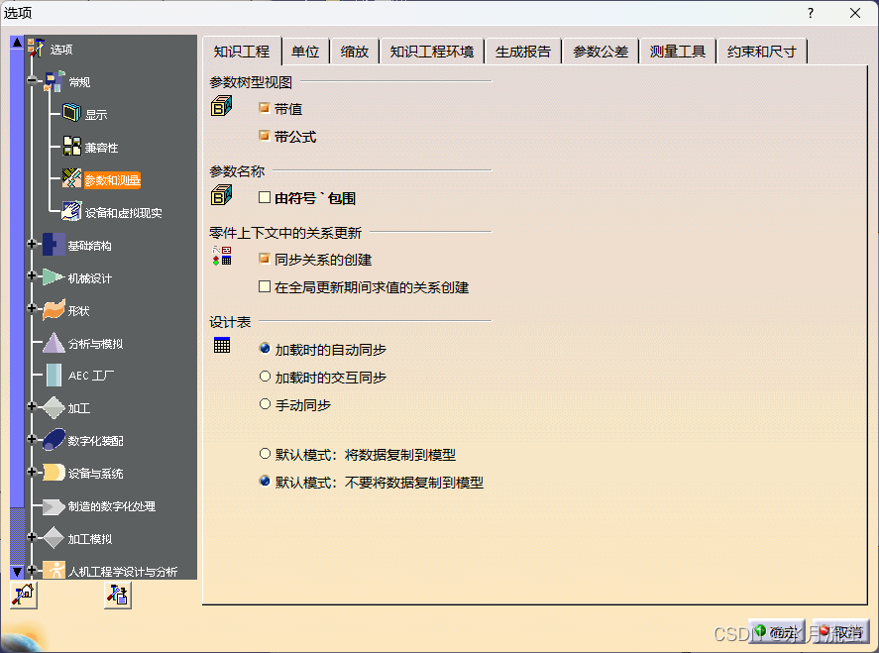The image size is (879, 653).
Task: Click the 取消 button
Action: (840, 631)
